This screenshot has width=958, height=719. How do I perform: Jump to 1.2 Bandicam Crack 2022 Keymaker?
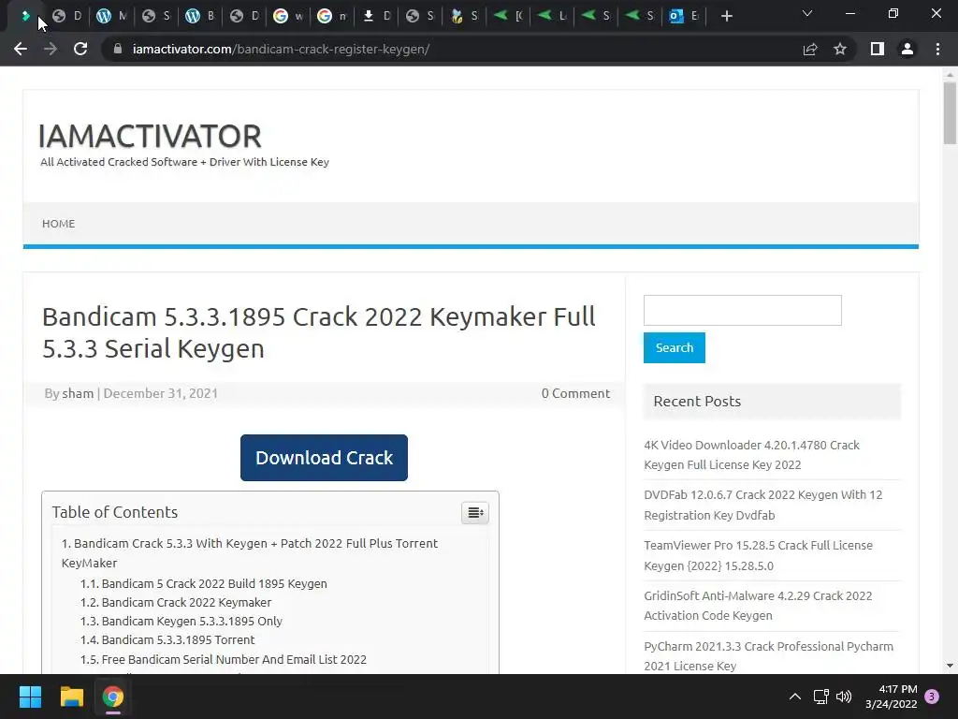[x=175, y=602]
